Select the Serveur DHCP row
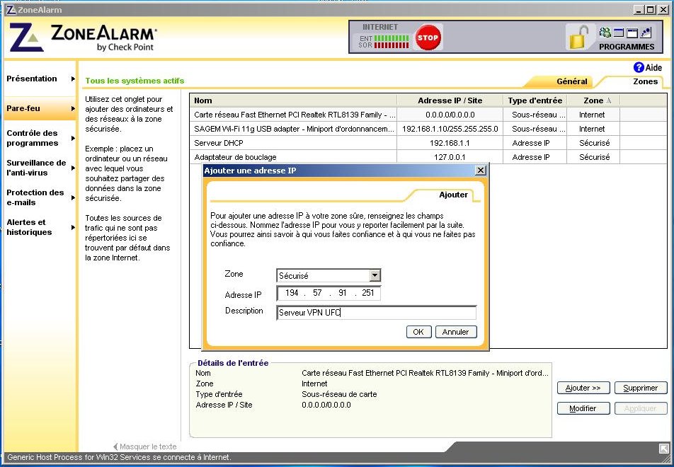The height and width of the screenshot is (467, 674). click(x=294, y=143)
